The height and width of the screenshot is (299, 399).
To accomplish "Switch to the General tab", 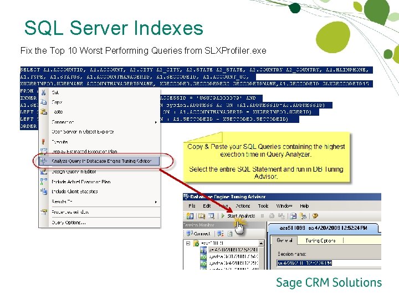I will (x=284, y=240).
